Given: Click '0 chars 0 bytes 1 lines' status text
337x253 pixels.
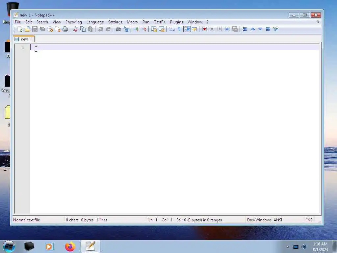Looking at the screenshot, I should tap(87, 220).
